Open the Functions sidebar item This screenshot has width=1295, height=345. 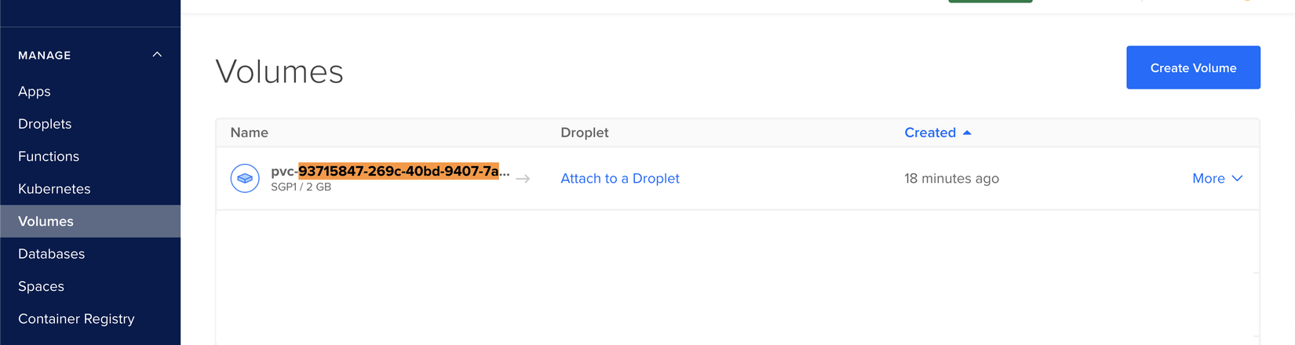(49, 157)
